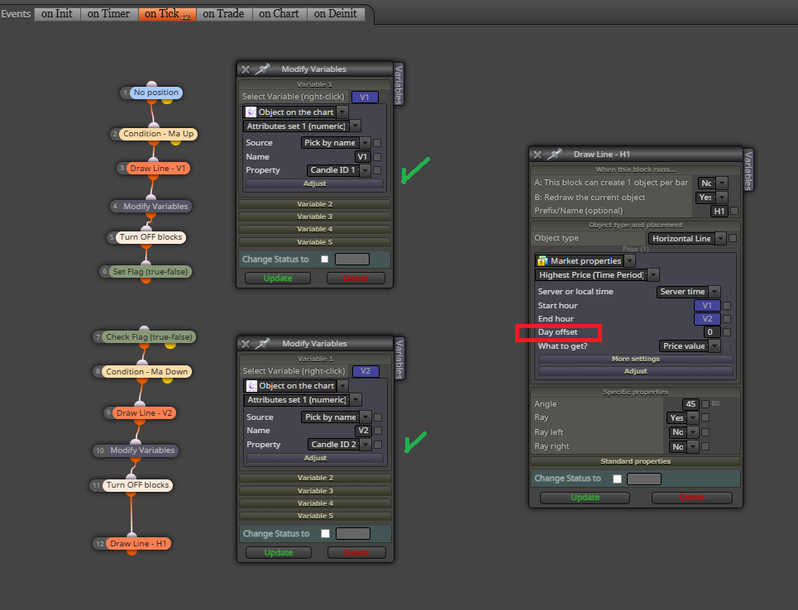Click status color swatch in top Modify Variables
Viewport: 798px width, 610px height.
pos(352,260)
